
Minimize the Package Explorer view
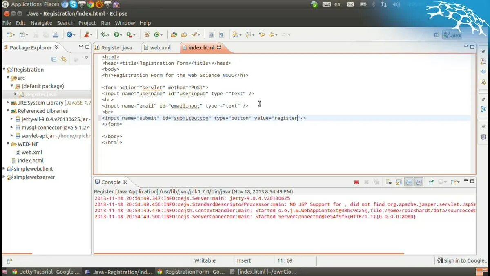pyautogui.click(x=81, y=47)
